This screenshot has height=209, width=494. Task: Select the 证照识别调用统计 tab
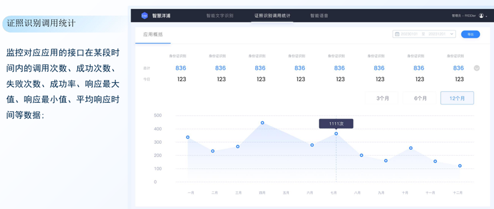click(x=272, y=15)
